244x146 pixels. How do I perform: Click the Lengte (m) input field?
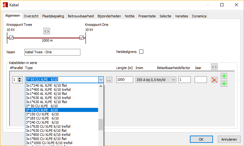[124, 80]
